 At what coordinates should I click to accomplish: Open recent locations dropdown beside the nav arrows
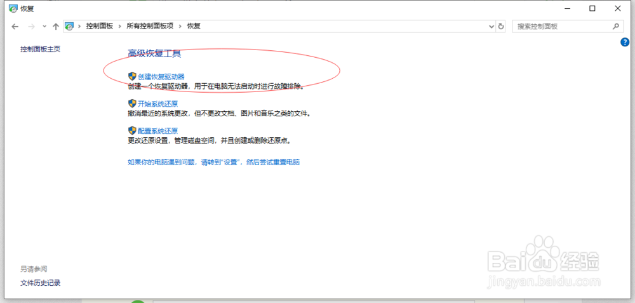[x=44, y=26]
